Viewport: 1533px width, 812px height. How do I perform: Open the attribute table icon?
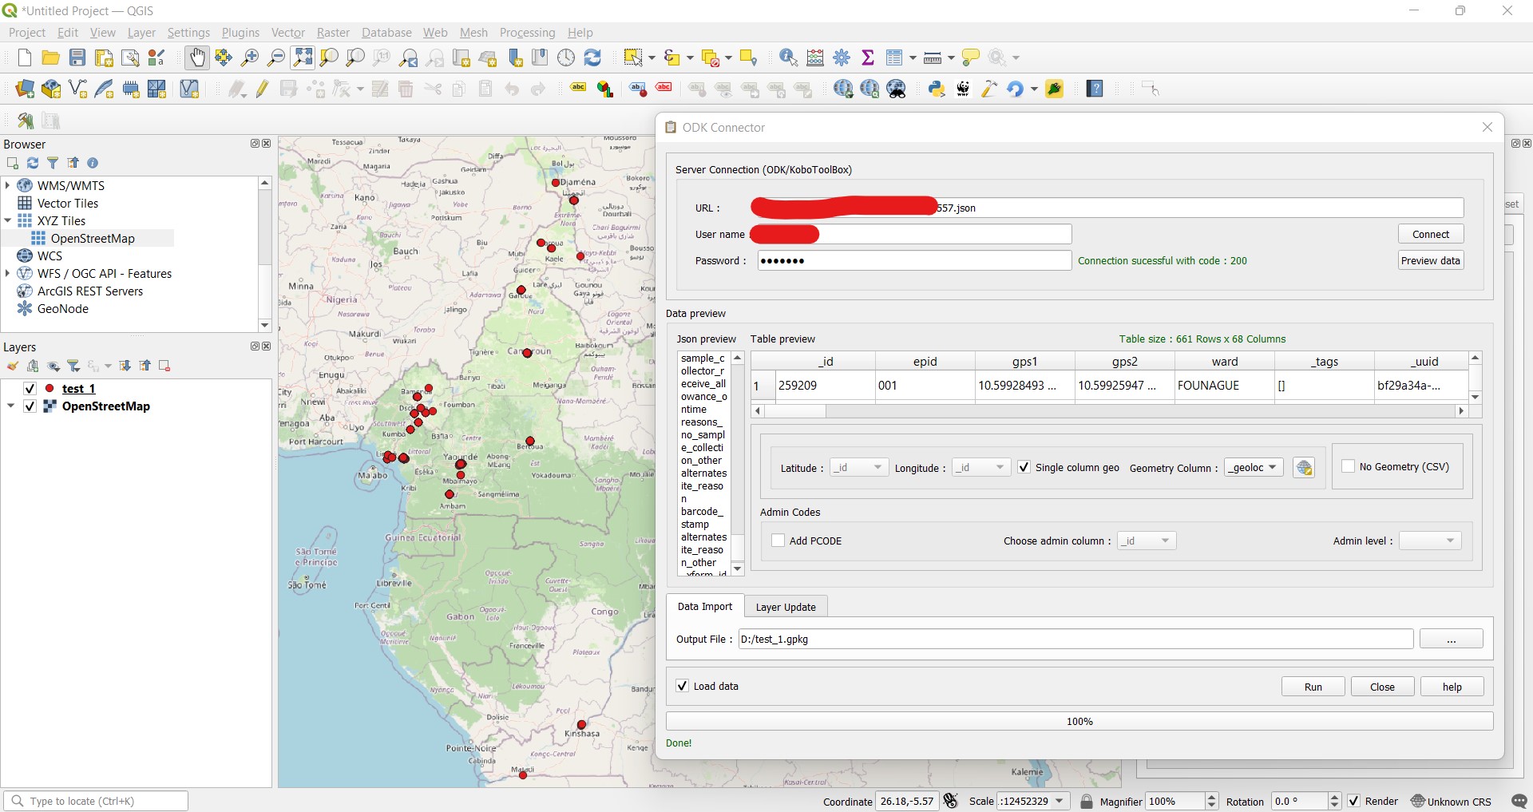895,57
